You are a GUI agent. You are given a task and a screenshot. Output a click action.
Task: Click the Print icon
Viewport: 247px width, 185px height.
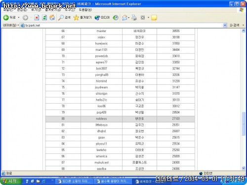(134, 18)
